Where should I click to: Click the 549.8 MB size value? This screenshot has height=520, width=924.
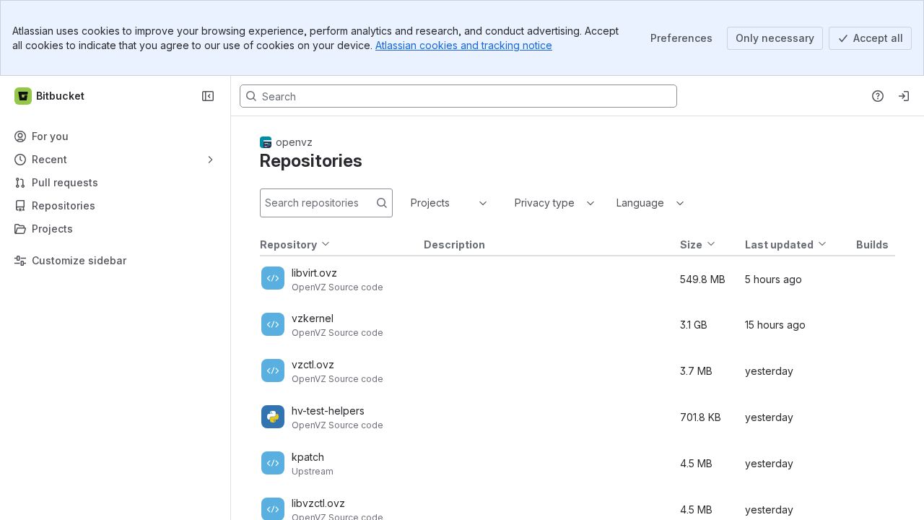click(x=702, y=279)
